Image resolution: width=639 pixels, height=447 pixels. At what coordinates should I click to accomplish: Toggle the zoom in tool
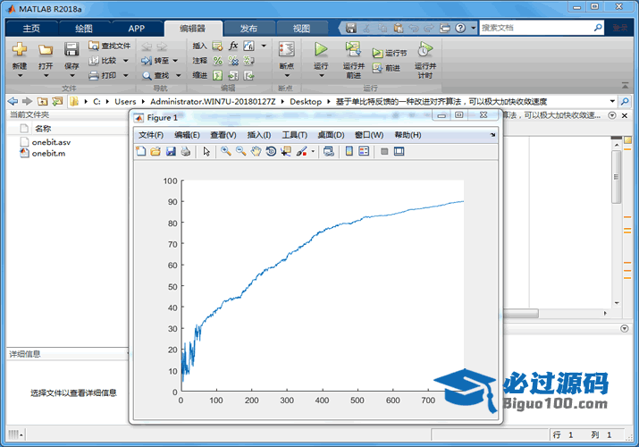pyautogui.click(x=226, y=151)
